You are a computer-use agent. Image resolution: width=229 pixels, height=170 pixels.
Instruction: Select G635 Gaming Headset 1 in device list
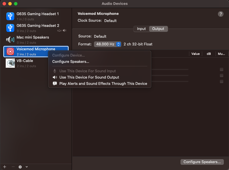36,16
